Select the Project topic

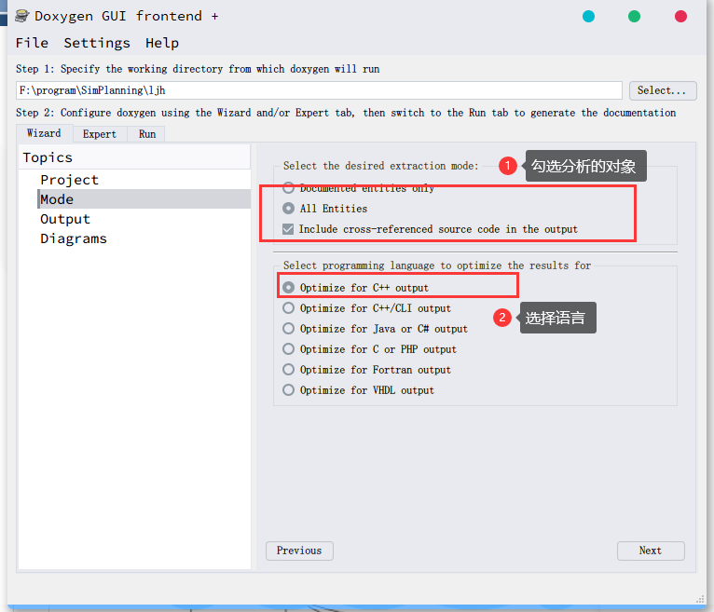(x=69, y=180)
